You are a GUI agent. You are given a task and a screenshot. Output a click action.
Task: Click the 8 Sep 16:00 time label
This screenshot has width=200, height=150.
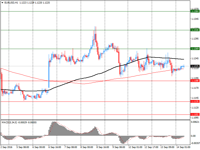coord(103,147)
